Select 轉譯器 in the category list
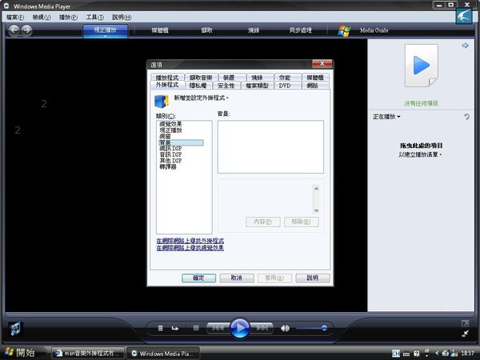 coord(168,167)
